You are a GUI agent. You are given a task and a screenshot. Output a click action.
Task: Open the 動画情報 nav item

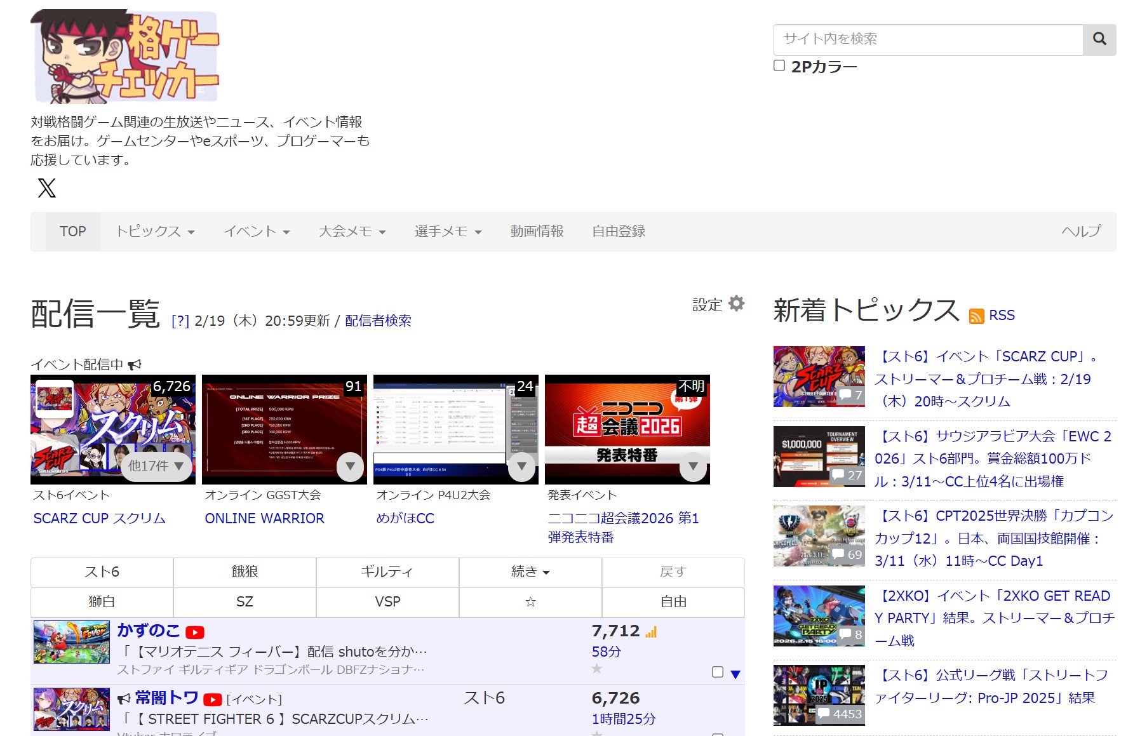pyautogui.click(x=537, y=232)
